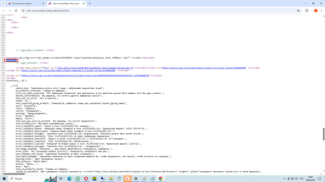Open File Explorer from taskbar
Image resolution: width=325 pixels, height=182 pixels.
click(111, 179)
